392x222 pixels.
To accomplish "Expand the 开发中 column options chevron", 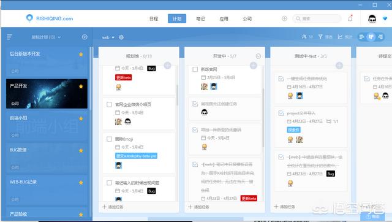I will tap(258, 56).
